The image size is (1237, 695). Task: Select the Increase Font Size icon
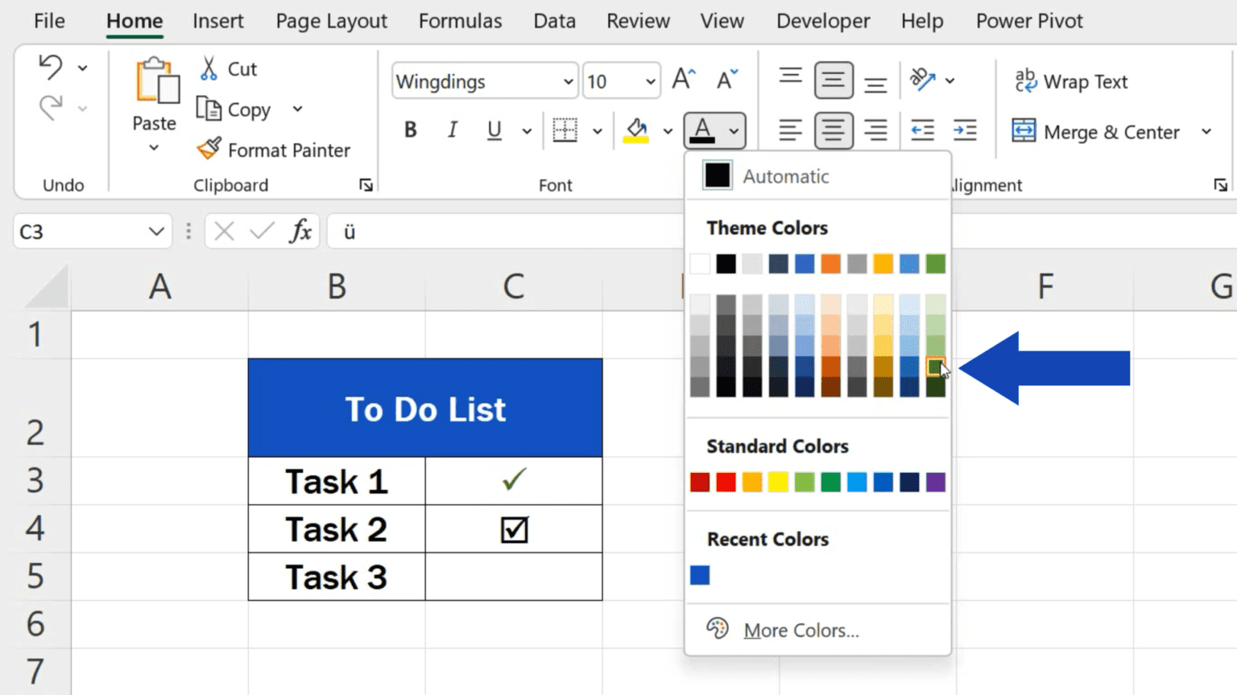tap(682, 78)
